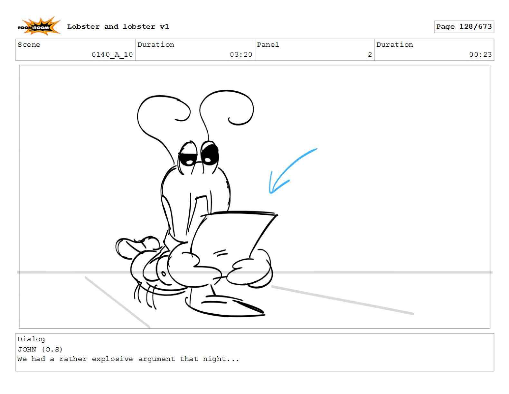
Task: Click the 'Duration' label beside Scene
Action: [156, 44]
